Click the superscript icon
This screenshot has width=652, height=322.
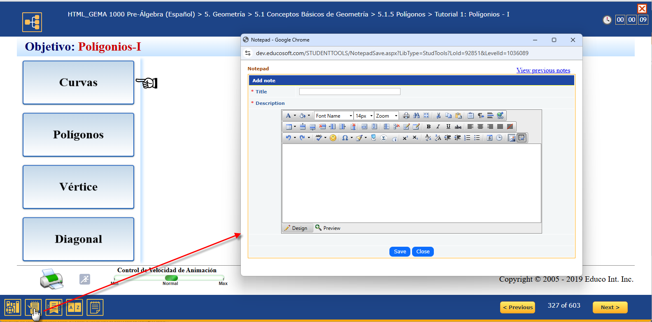[x=405, y=138]
